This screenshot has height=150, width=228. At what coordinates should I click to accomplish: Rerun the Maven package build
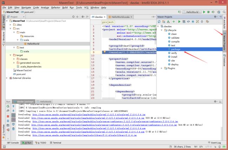point(8,106)
